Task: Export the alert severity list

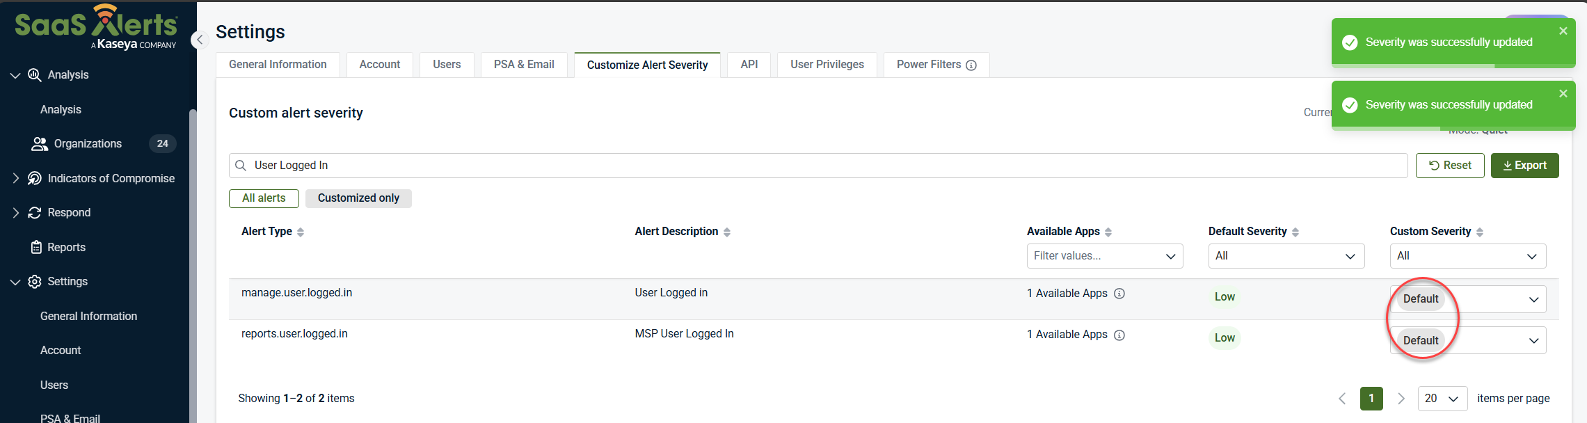Action: click(x=1524, y=166)
